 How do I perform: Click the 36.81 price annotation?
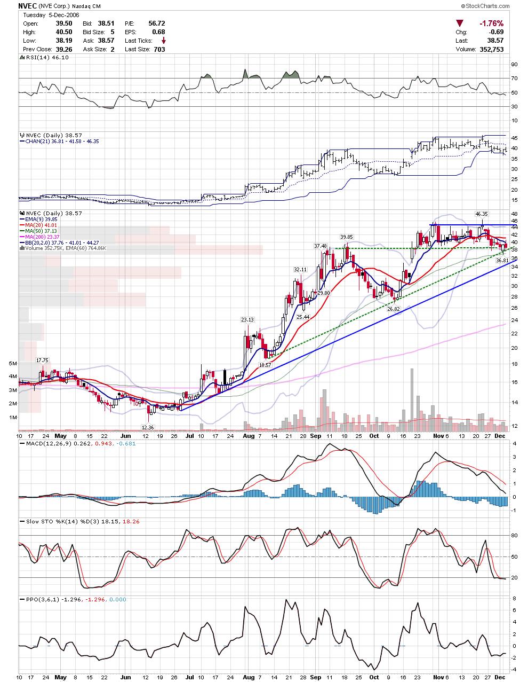(x=502, y=261)
